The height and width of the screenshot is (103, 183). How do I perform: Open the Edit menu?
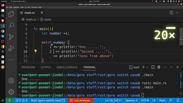(x=11, y=7)
